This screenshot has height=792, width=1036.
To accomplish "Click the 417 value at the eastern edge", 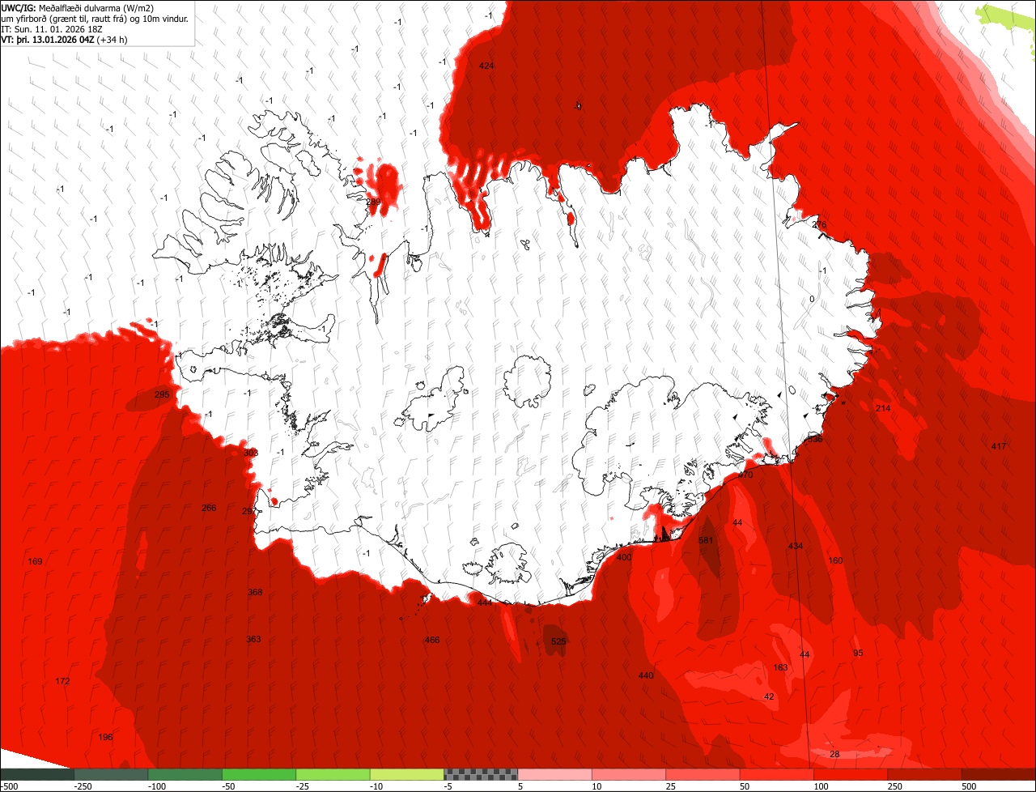I will tap(999, 446).
